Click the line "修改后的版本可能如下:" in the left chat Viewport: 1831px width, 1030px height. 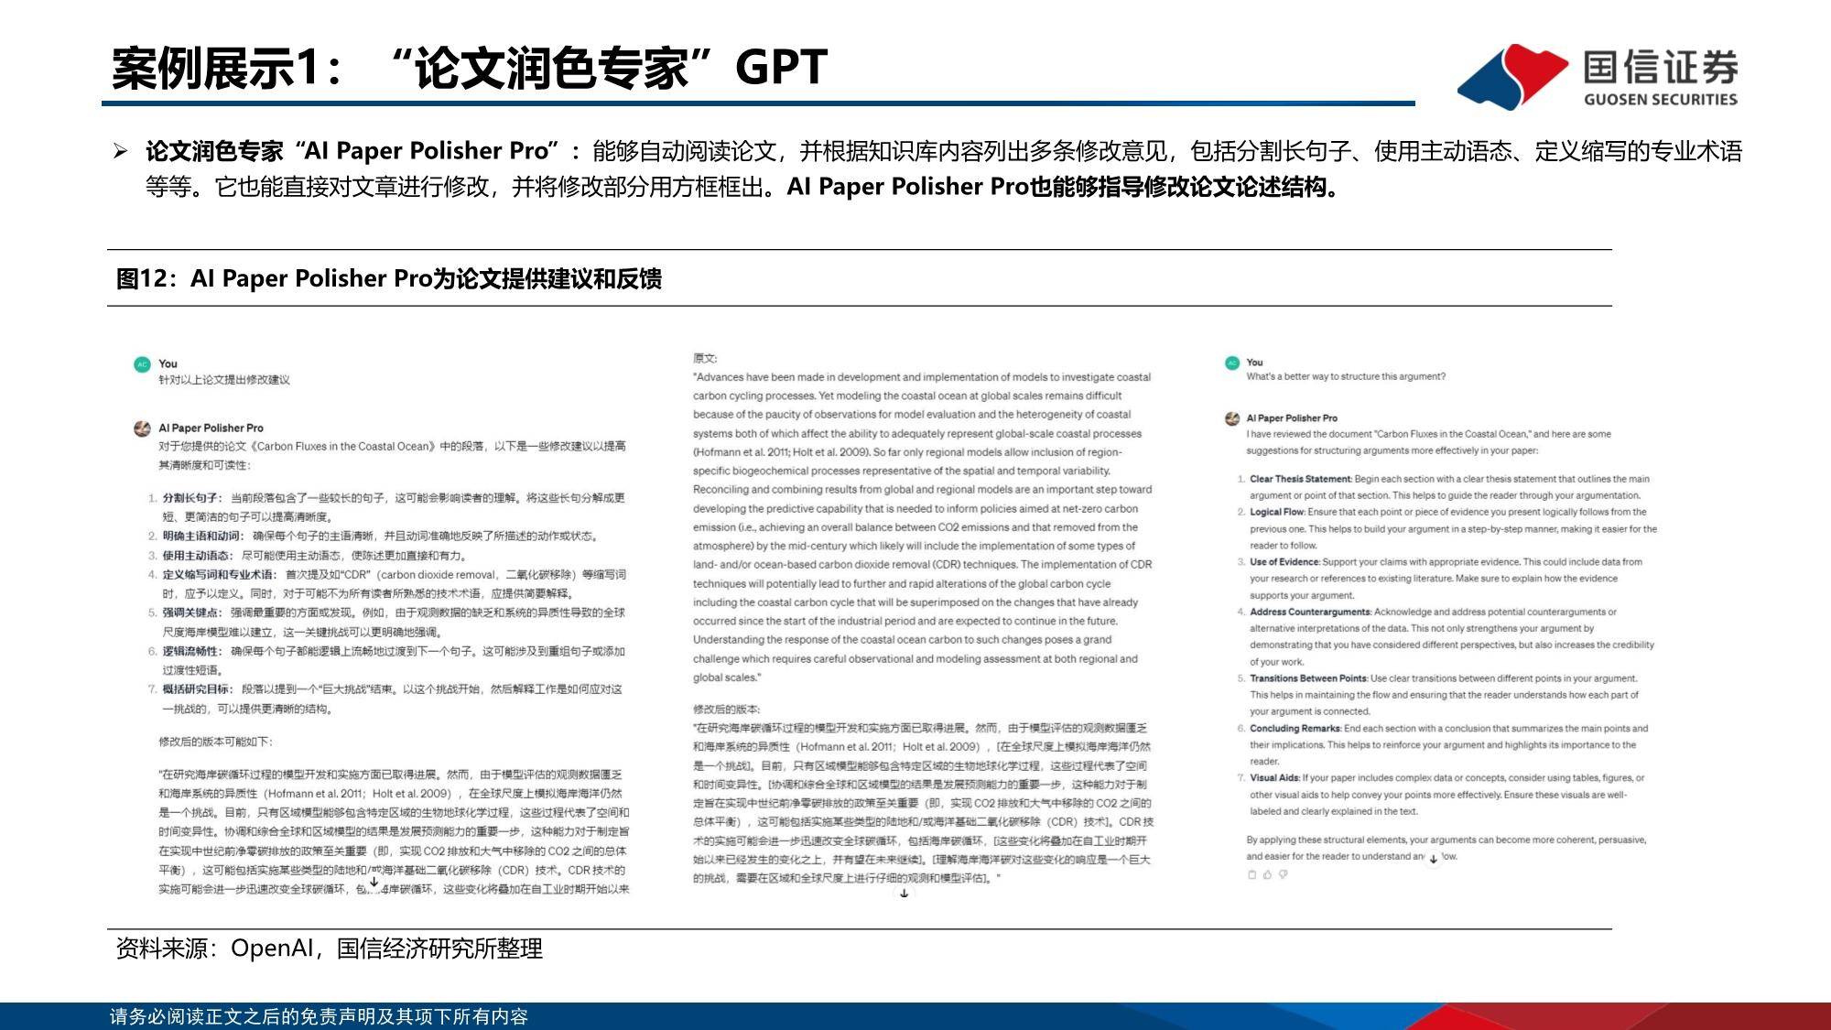pos(215,742)
